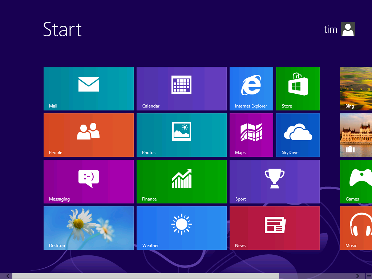
Task: Open the Photos app
Action: (181, 135)
